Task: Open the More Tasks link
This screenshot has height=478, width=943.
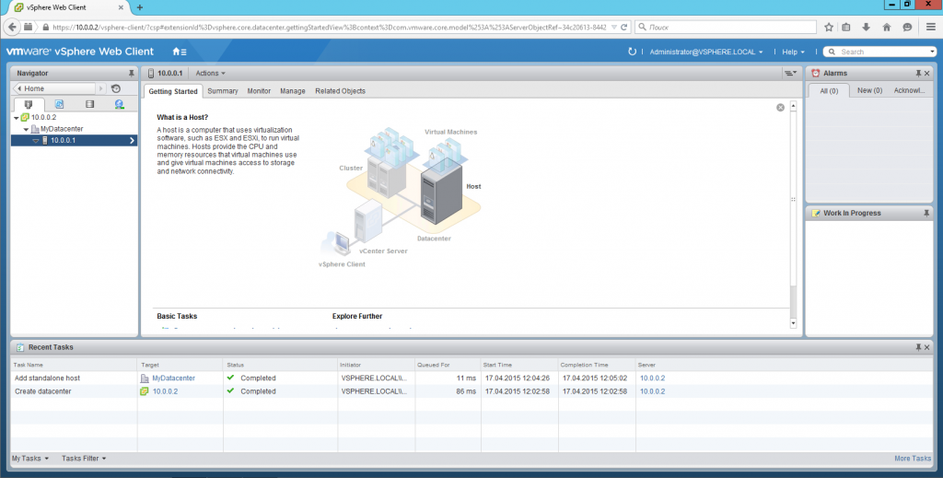Action: pos(913,458)
